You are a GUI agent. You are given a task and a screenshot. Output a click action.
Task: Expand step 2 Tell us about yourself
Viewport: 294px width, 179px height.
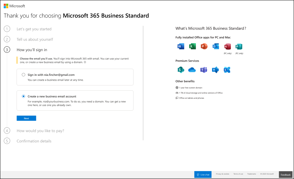point(35,39)
